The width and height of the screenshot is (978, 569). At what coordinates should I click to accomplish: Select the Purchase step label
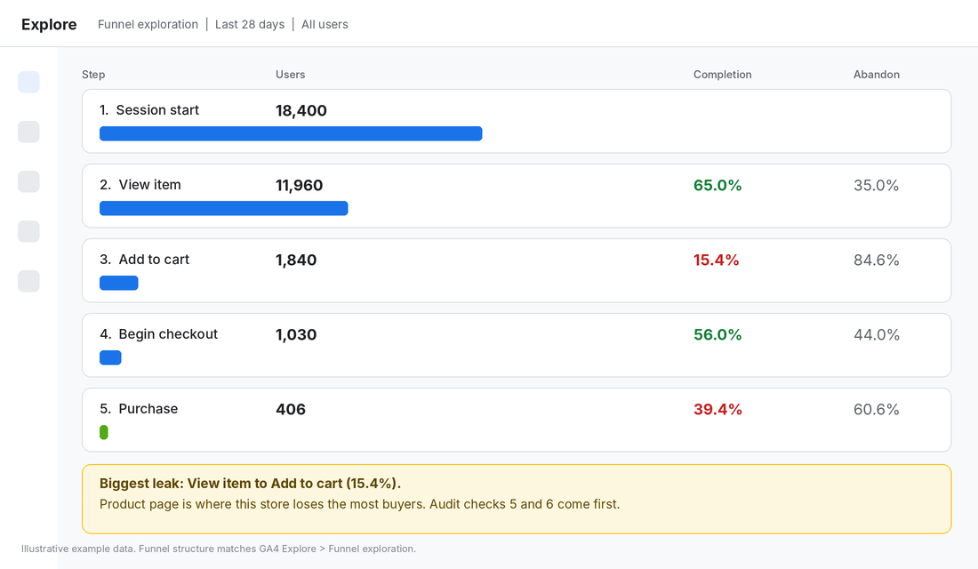tap(139, 409)
